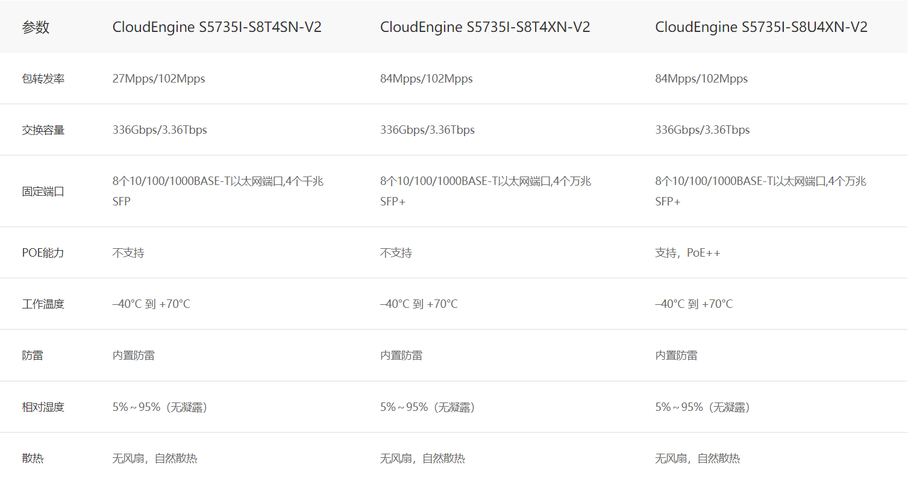Select the 相对湿度 row label
This screenshot has width=908, height=482.
click(x=43, y=407)
